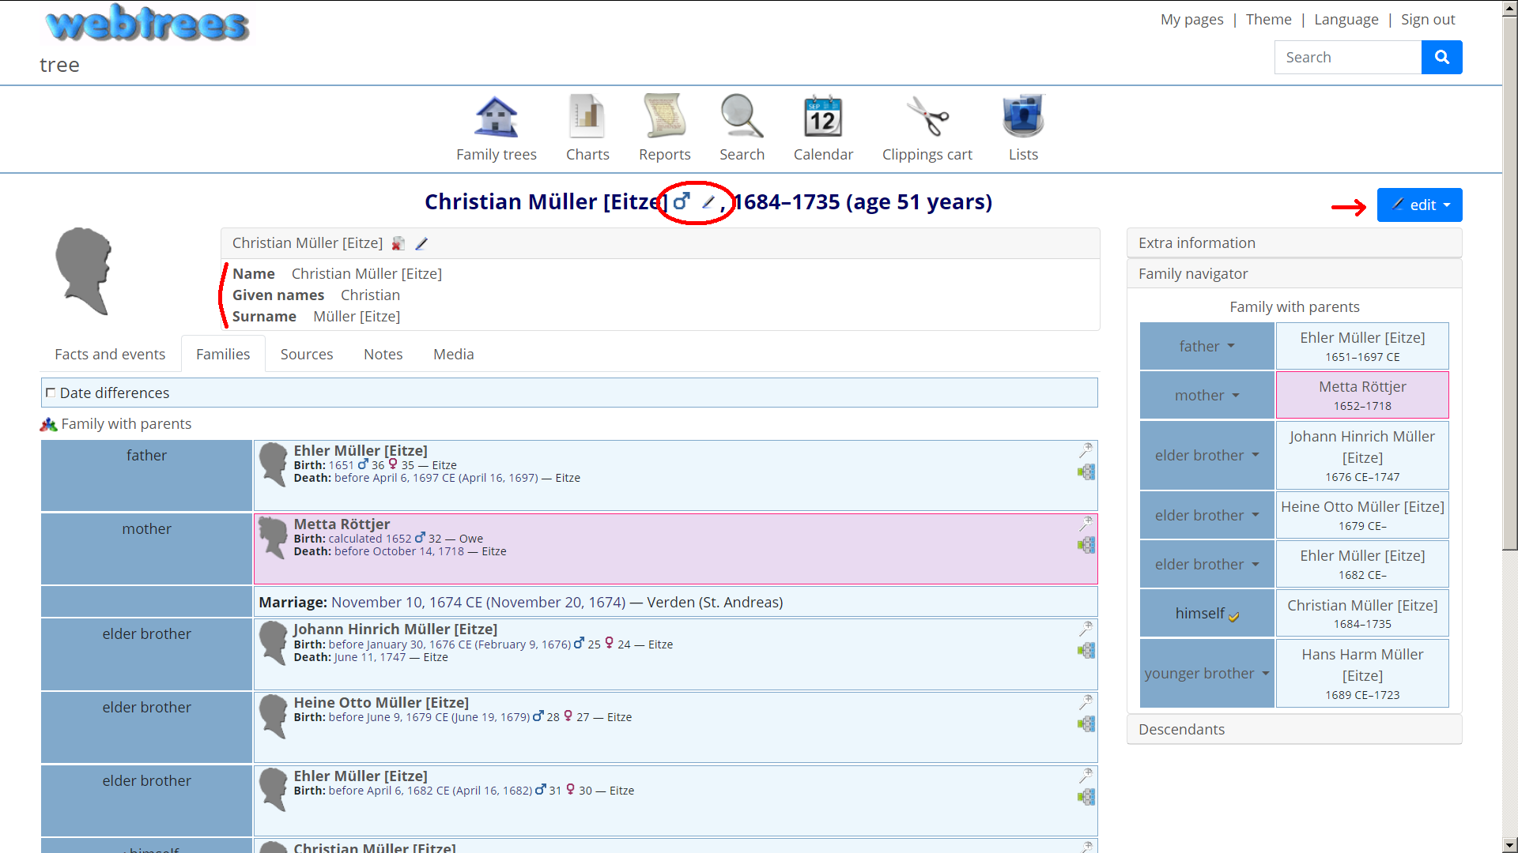Open the Sources tab
Viewport: 1518px width, 853px height.
[307, 355]
